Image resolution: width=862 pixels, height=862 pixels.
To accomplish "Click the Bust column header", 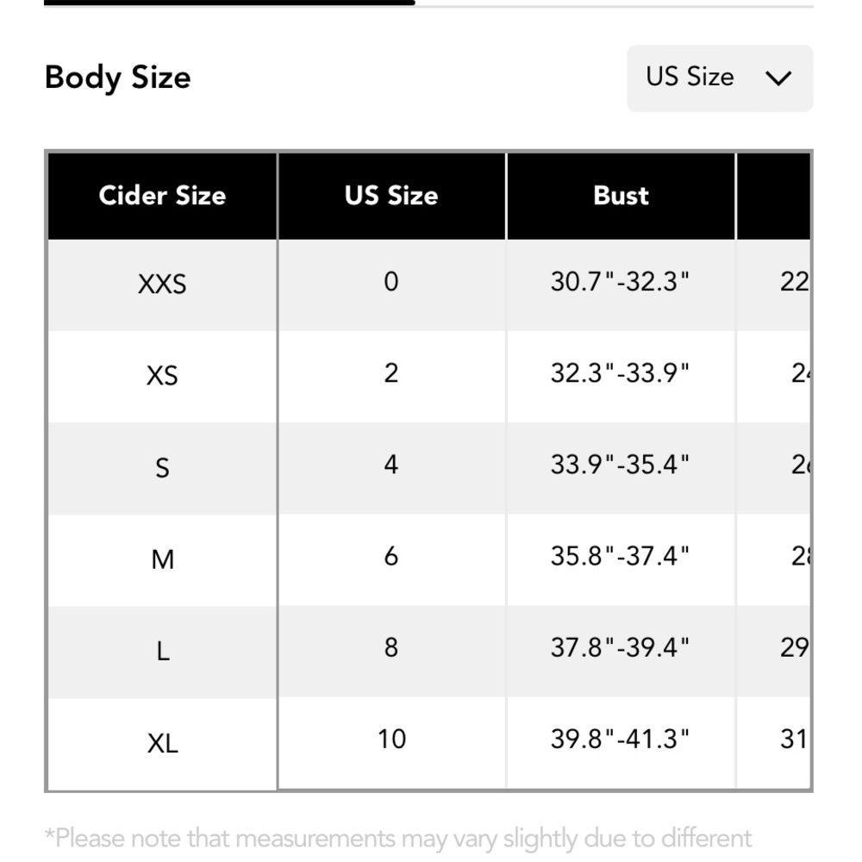I will coord(621,196).
